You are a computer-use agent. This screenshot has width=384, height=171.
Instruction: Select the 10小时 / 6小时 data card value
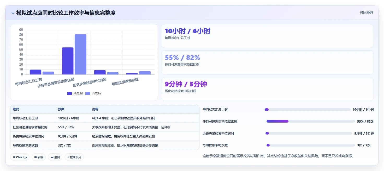[187, 31]
